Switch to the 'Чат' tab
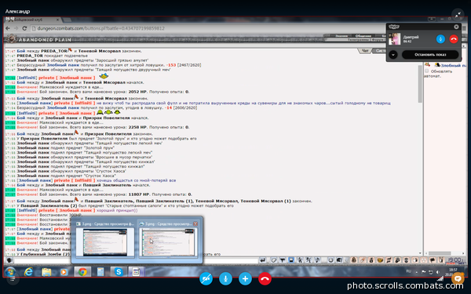Image resolution: width=471 pixels, height=294 pixels. 365,51
